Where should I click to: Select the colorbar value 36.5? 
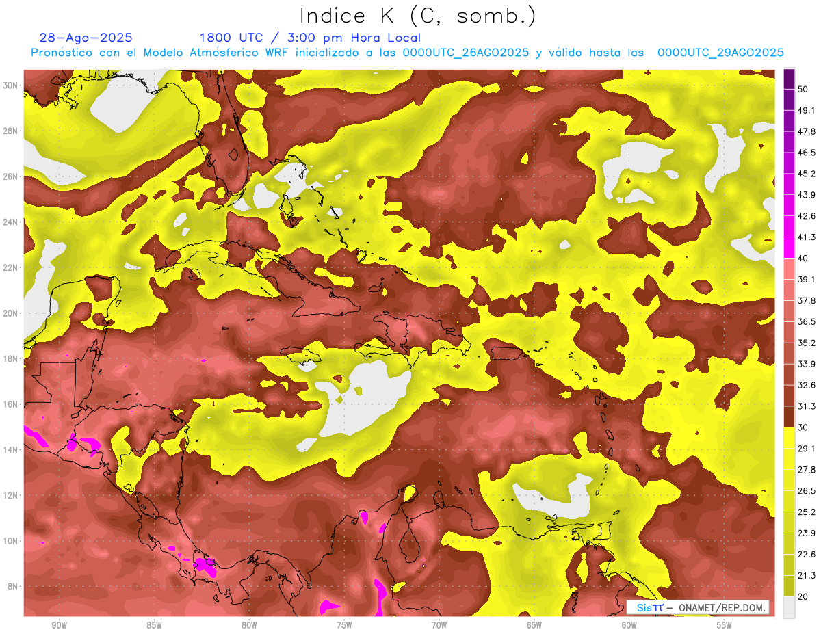807,321
